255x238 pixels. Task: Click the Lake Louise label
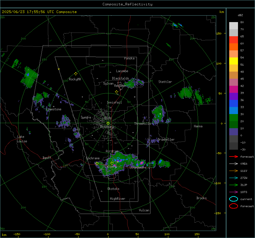(22, 139)
